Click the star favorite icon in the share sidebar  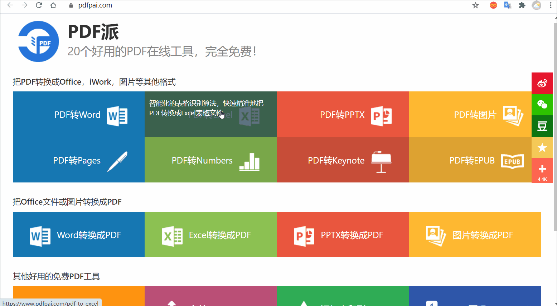click(542, 147)
